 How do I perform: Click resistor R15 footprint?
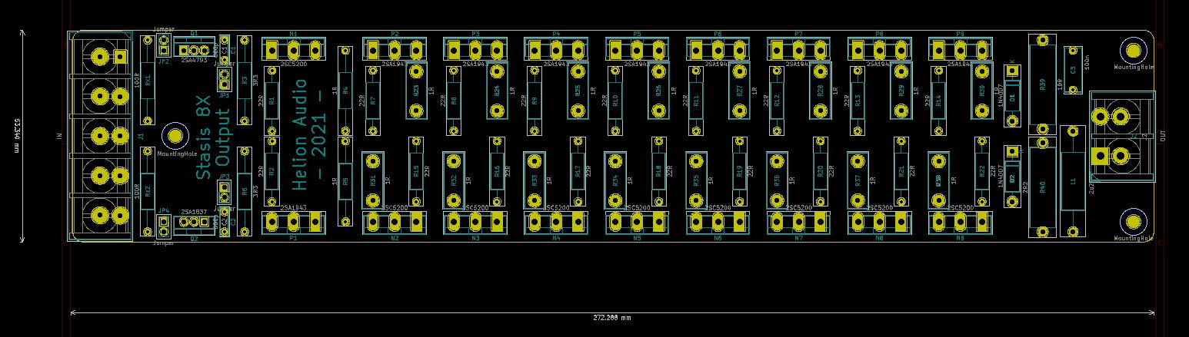coord(416,172)
